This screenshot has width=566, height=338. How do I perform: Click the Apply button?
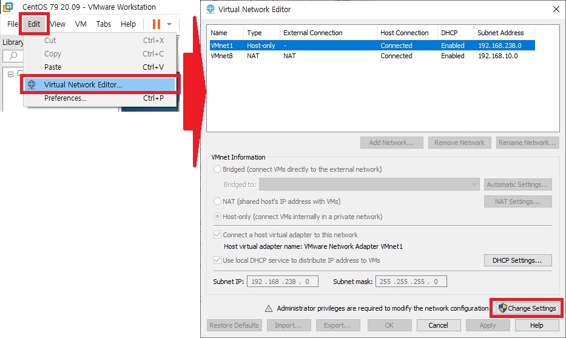(x=488, y=325)
